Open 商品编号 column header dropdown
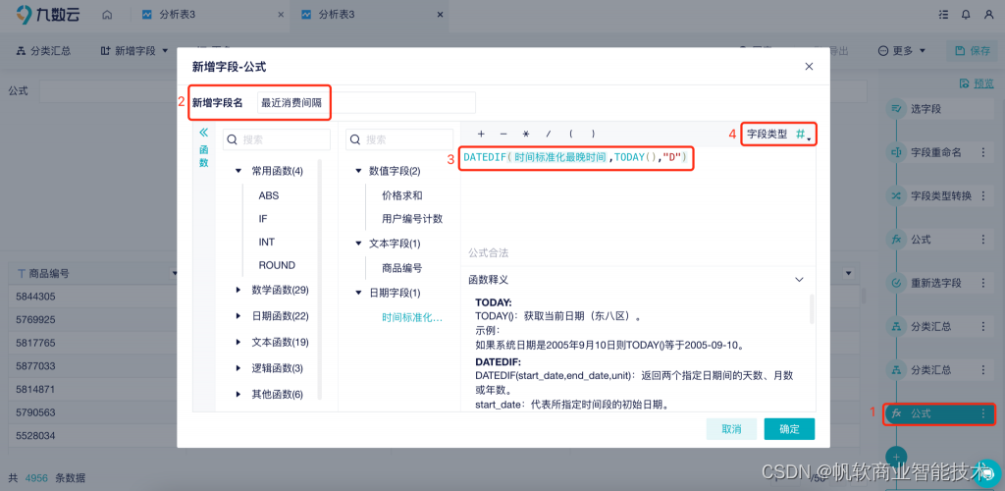The height and width of the screenshot is (491, 1005). click(175, 274)
